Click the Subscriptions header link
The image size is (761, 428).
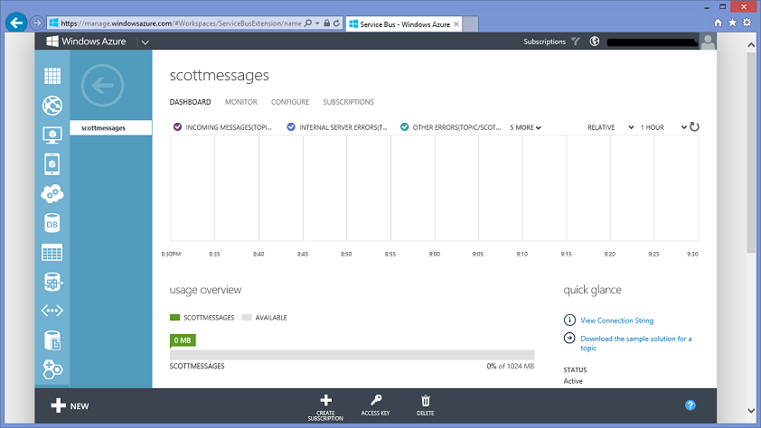coord(545,42)
